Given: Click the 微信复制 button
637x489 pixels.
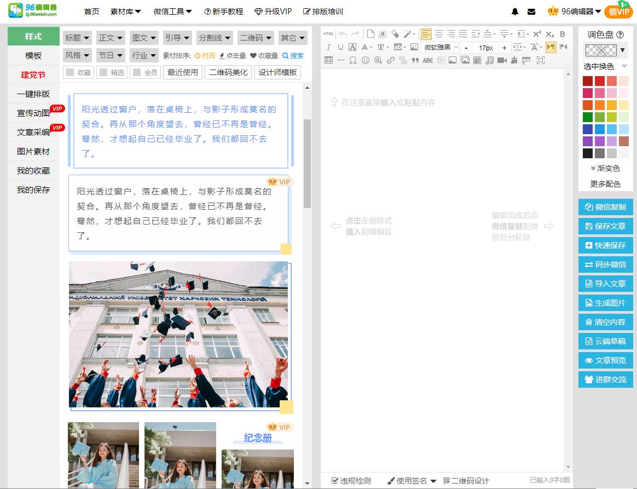Looking at the screenshot, I should coord(605,206).
